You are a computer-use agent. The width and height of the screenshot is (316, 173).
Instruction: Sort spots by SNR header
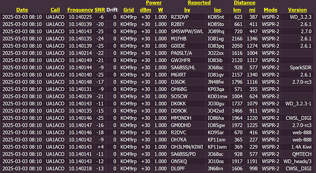pyautogui.click(x=100, y=10)
